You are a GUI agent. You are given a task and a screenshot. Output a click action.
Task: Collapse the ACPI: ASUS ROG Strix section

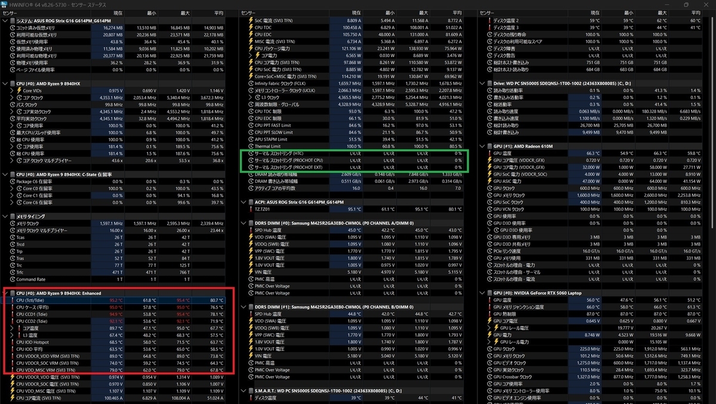243,202
